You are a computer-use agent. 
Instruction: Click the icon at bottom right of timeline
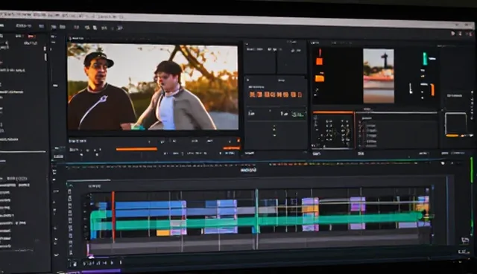click(x=465, y=240)
